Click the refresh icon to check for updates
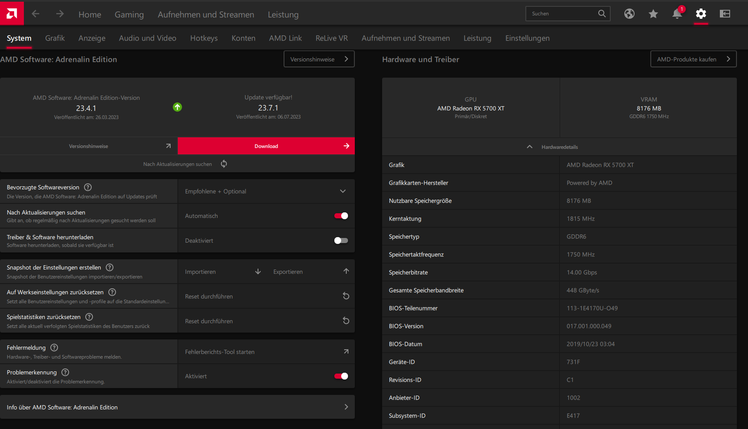 224,164
